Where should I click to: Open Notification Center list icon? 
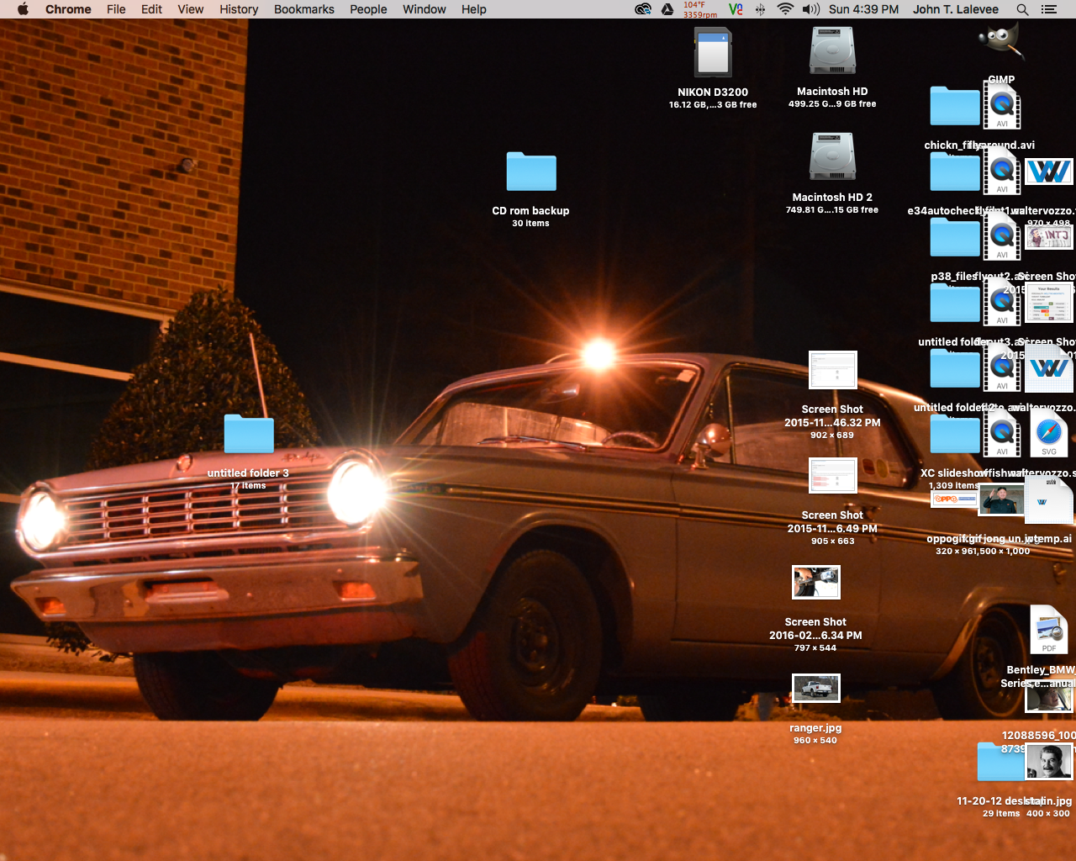[x=1049, y=9]
